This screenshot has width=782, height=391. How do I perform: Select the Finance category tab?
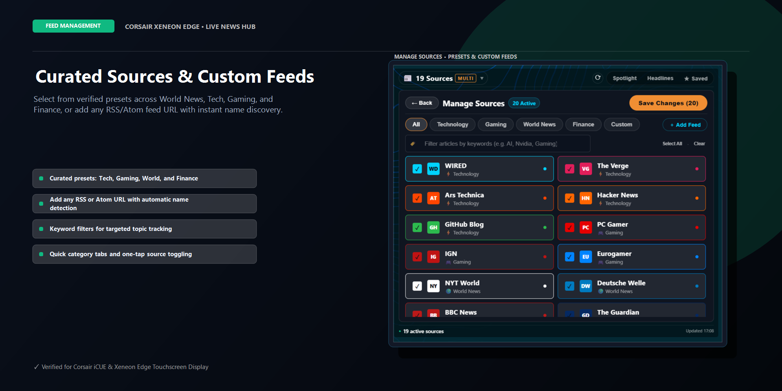[583, 124]
